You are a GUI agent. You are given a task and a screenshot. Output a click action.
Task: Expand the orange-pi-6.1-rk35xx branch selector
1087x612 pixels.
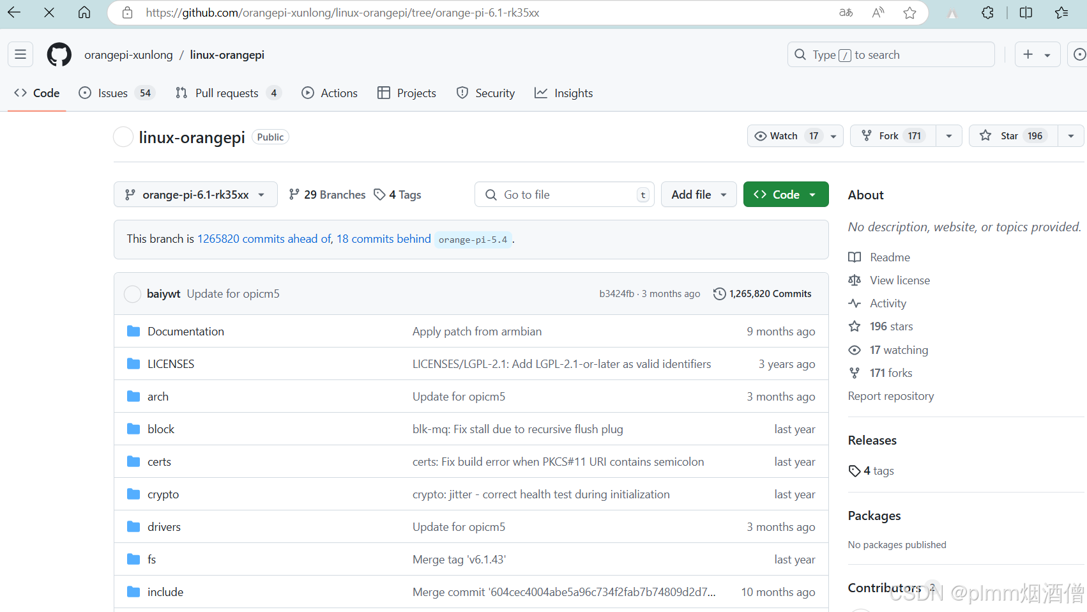tap(195, 194)
